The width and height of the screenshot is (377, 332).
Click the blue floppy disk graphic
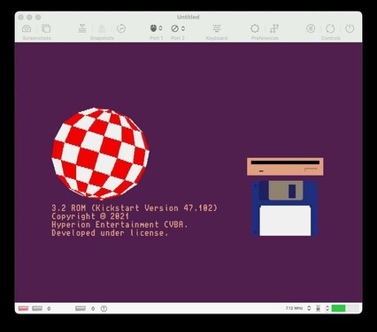285,208
